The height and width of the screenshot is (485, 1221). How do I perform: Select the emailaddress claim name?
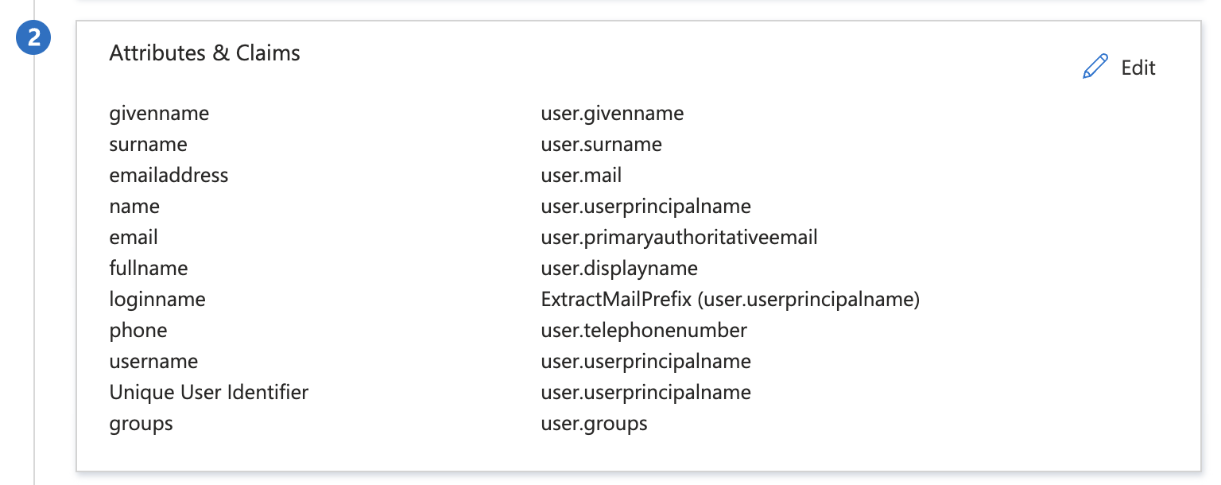point(169,176)
